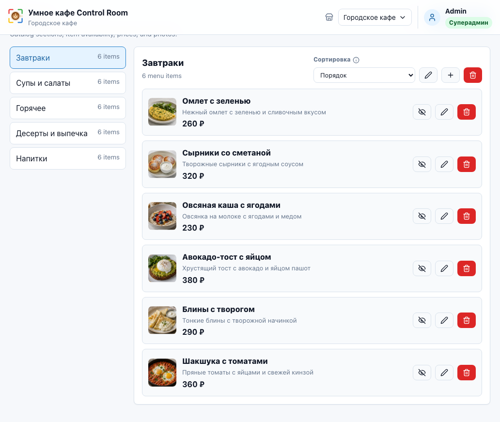This screenshot has width=500, height=422.
Task: Click the store icon beside cafe selector
Action: pos(329,17)
